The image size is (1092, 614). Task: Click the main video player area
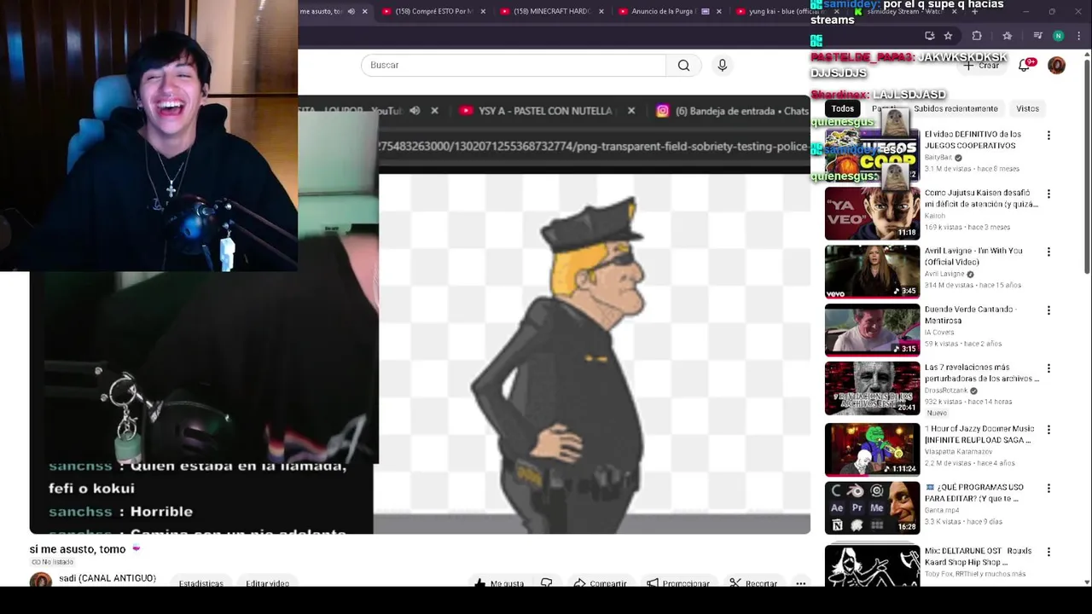pyautogui.click(x=420, y=314)
